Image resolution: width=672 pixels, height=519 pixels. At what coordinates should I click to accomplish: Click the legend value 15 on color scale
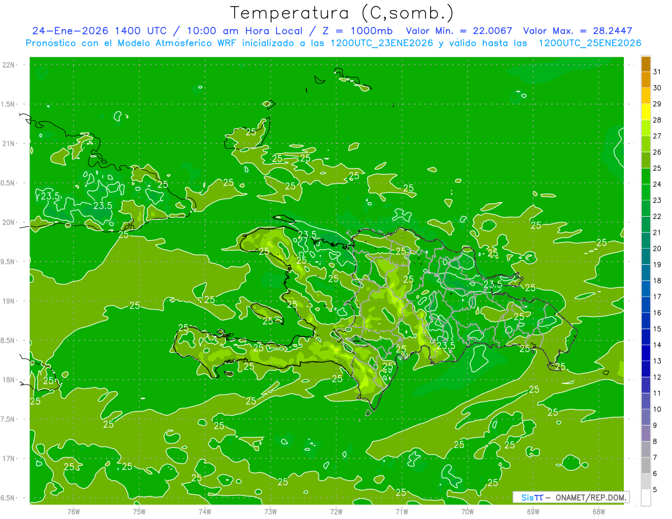coord(657,329)
